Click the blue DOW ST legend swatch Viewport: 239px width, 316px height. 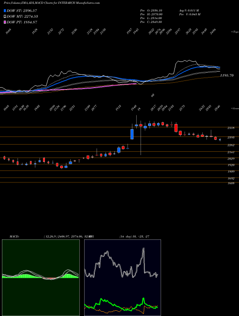[5, 11]
